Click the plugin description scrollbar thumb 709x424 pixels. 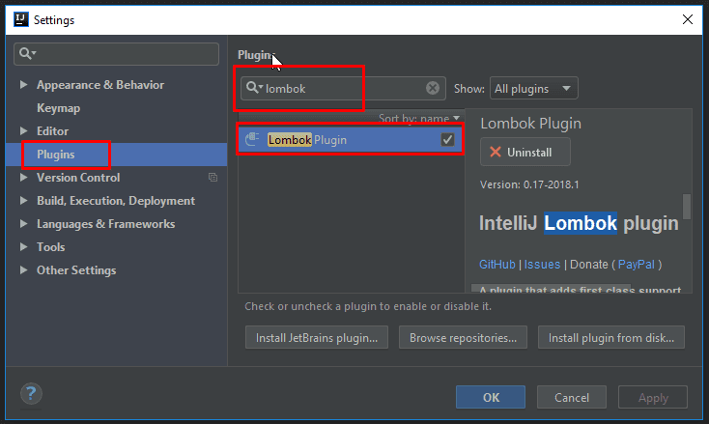click(x=687, y=206)
